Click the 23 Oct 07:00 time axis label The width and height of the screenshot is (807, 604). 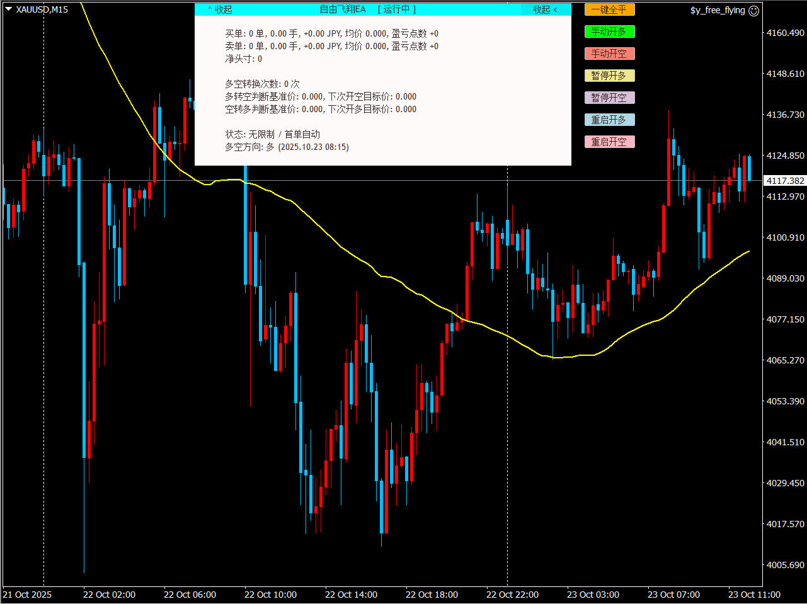(673, 595)
